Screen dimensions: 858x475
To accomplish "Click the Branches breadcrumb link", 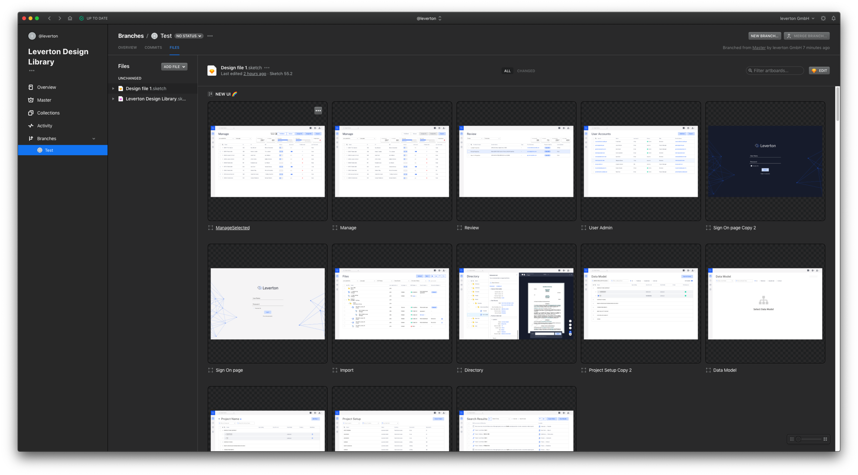I will click(x=131, y=36).
